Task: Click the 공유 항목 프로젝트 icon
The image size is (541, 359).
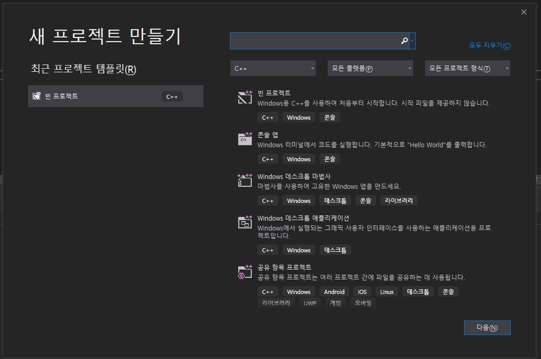Action: click(x=245, y=272)
